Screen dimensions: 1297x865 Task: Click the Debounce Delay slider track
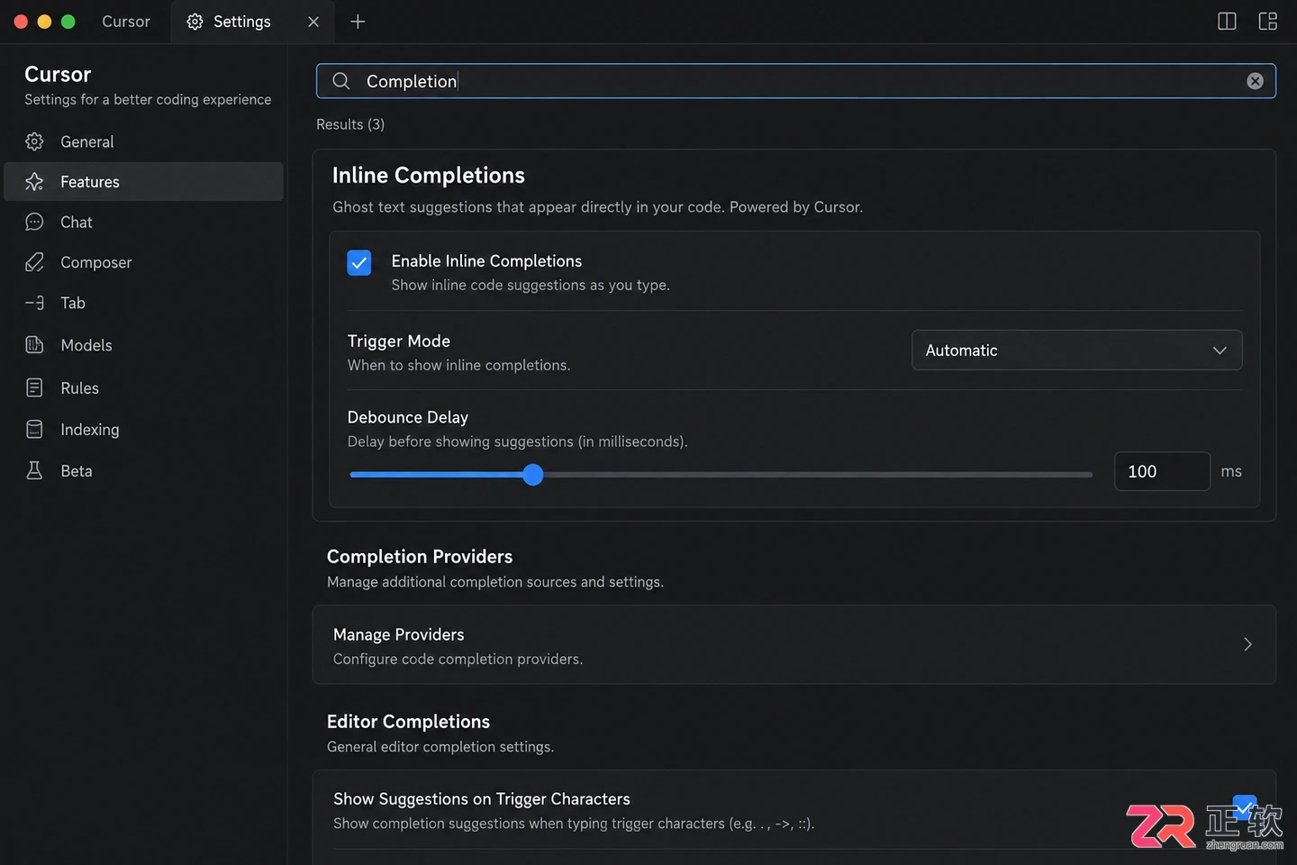point(721,475)
